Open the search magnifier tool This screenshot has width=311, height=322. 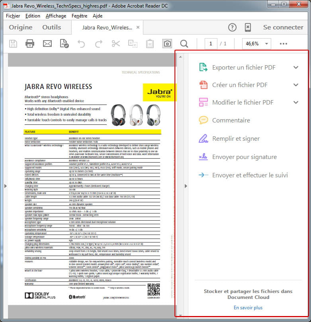184,44
